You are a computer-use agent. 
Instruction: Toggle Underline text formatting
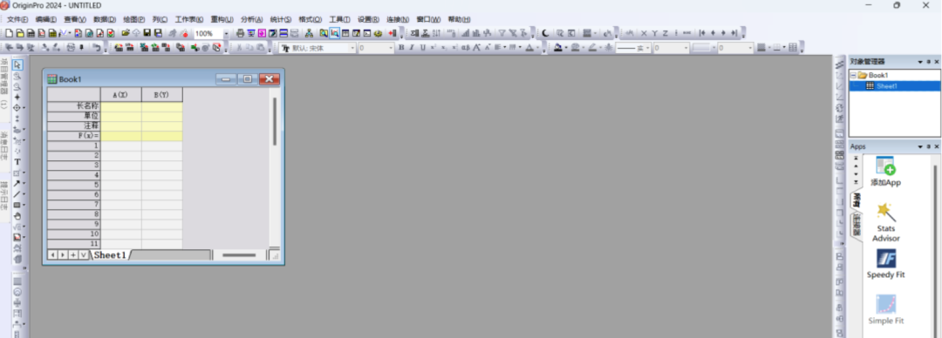pos(423,48)
